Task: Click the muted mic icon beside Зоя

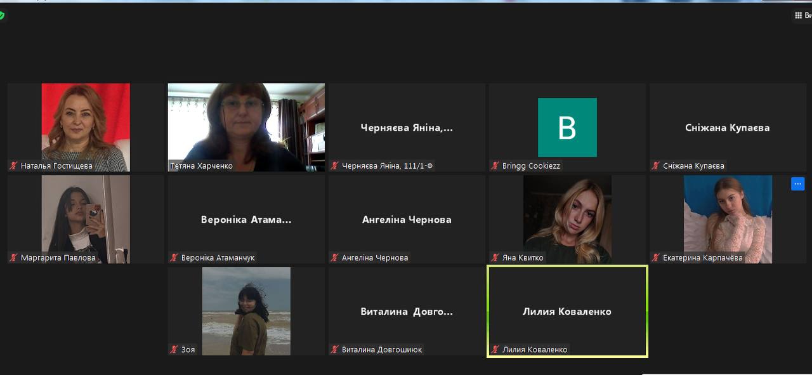Action: [x=174, y=349]
